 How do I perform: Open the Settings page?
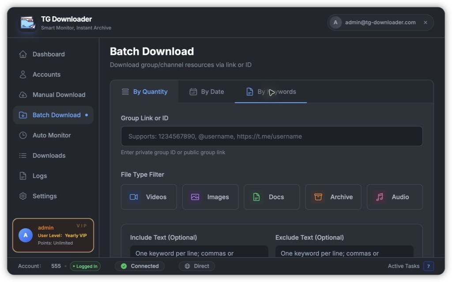[x=53, y=196]
